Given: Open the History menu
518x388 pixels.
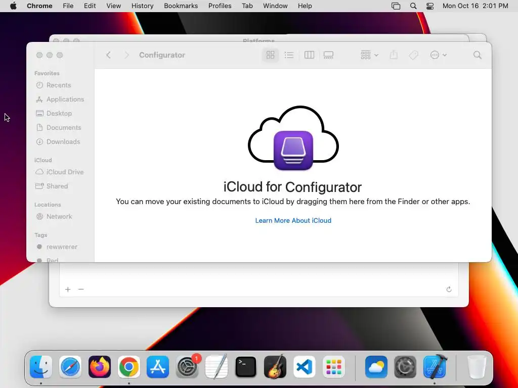Looking at the screenshot, I should [142, 6].
